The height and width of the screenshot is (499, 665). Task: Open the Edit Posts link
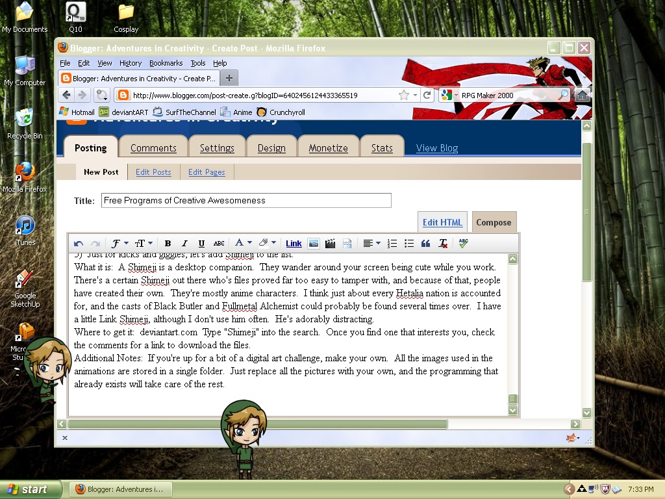click(153, 172)
